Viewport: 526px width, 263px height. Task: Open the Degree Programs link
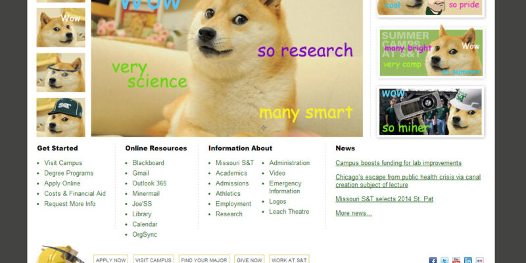pos(69,173)
